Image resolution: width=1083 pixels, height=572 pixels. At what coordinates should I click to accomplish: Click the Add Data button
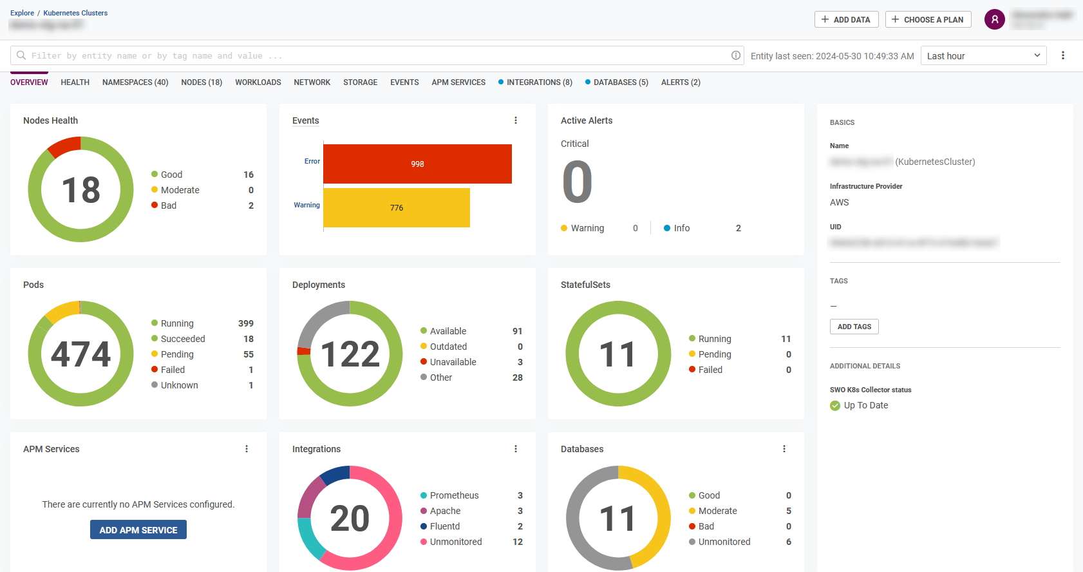[x=846, y=19]
